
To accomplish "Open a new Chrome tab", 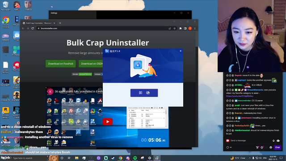I will (x=60, y=23).
